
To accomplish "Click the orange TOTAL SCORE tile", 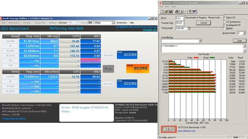I will 138,69.
